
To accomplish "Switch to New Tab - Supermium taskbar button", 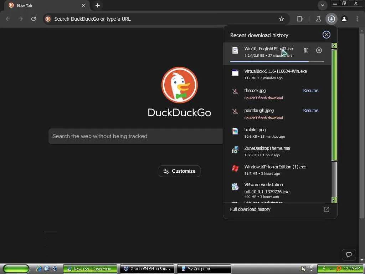I will (x=90, y=269).
